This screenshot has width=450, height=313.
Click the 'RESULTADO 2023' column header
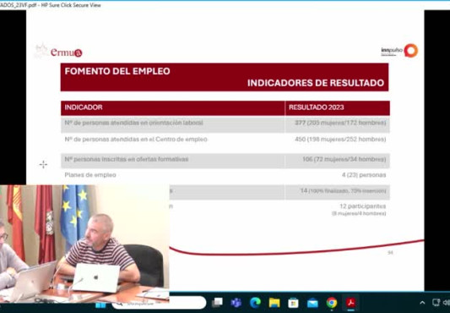click(x=317, y=107)
